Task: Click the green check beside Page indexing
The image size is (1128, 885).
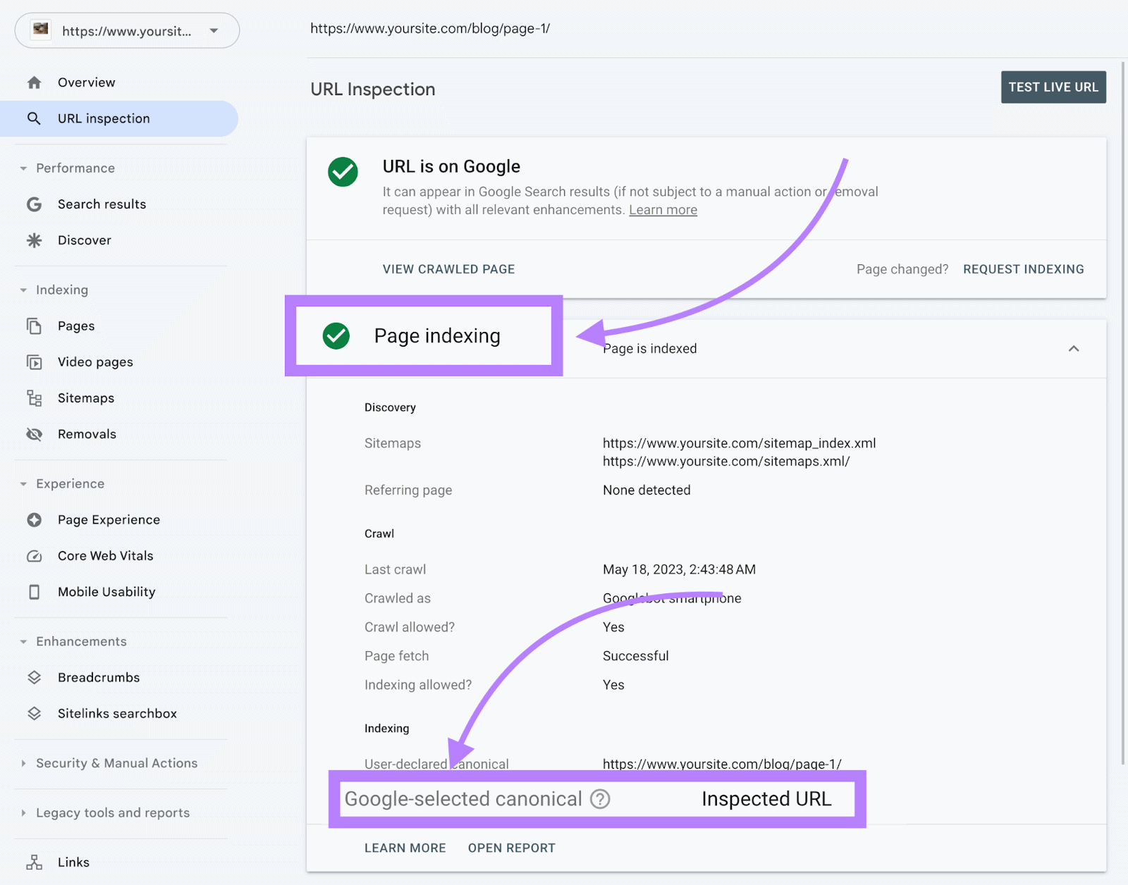Action: tap(336, 336)
